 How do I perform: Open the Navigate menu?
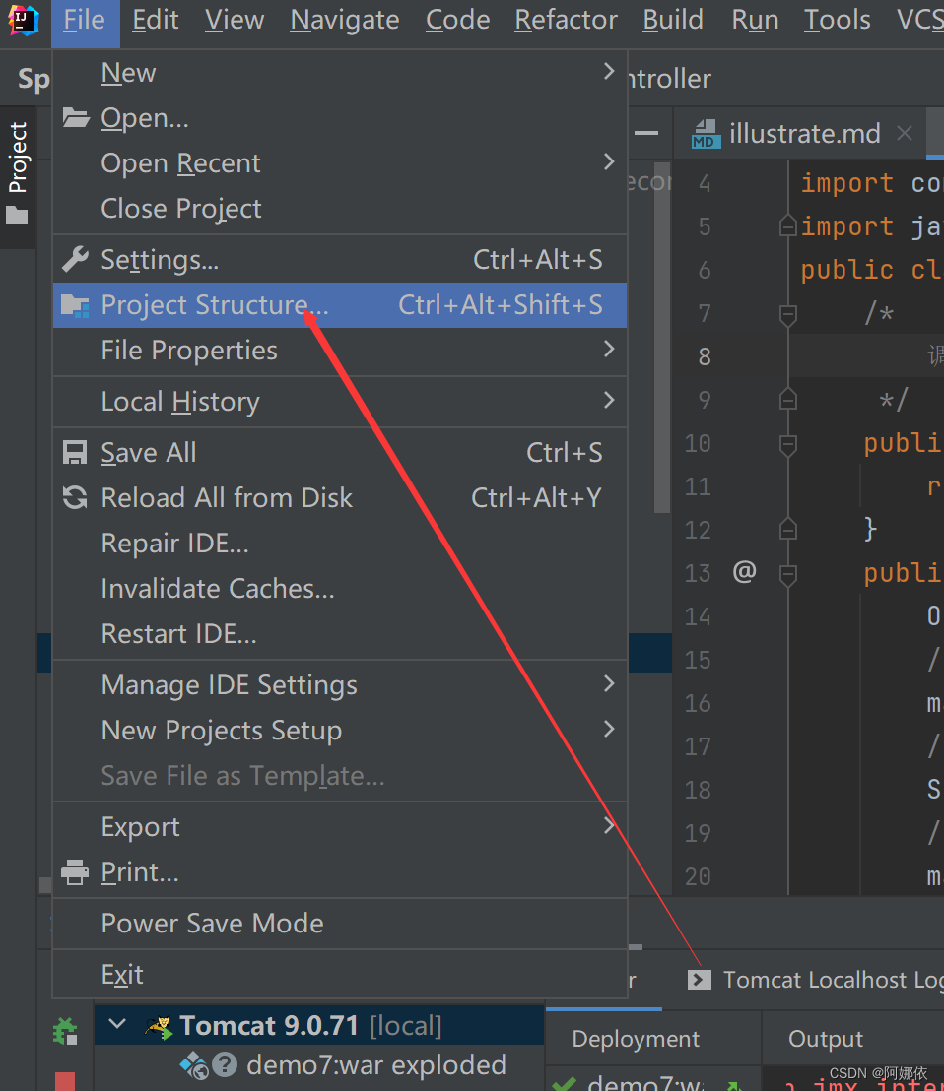point(345,20)
